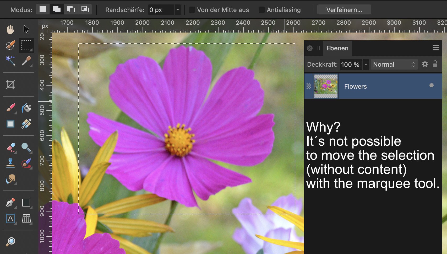Select the Color Picker eyedropper tool
Screen dimensions: 447x254
26,61
